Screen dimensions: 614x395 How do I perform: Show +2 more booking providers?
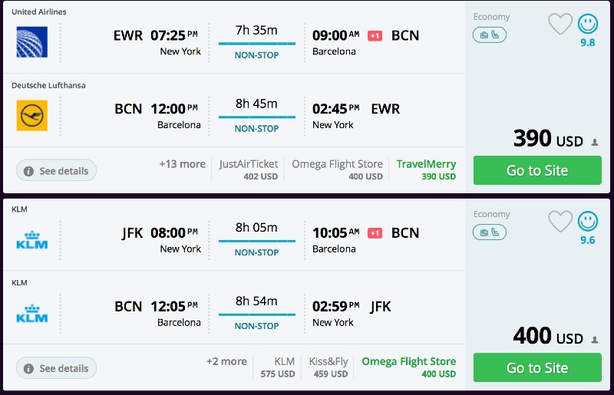(226, 362)
